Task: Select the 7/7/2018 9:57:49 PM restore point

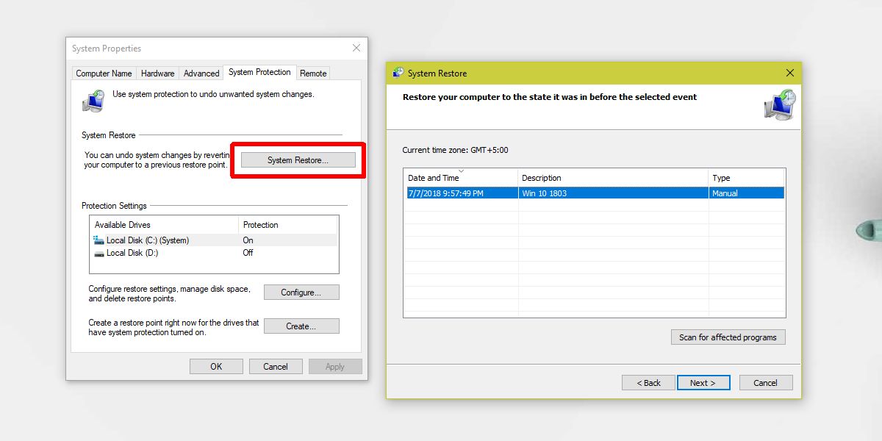Action: pos(594,193)
